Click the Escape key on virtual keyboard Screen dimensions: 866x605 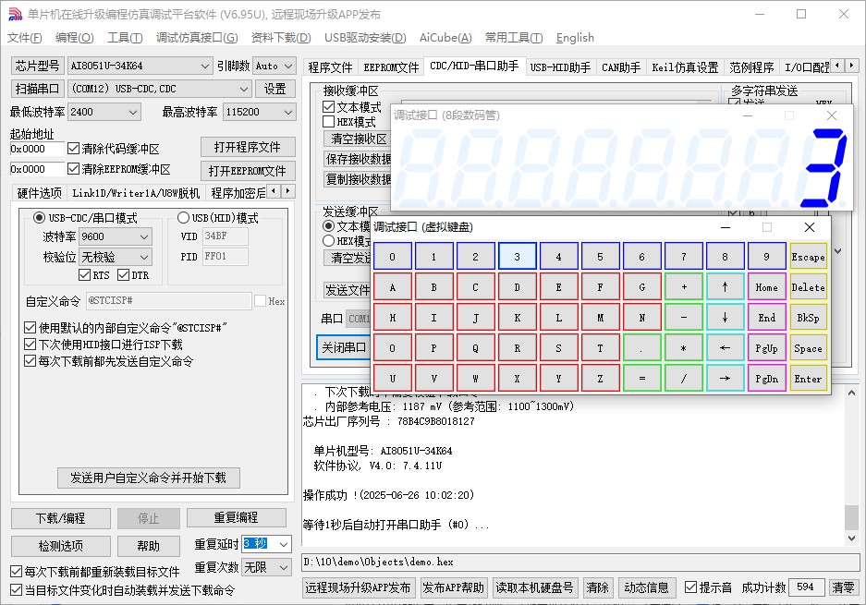click(x=808, y=257)
